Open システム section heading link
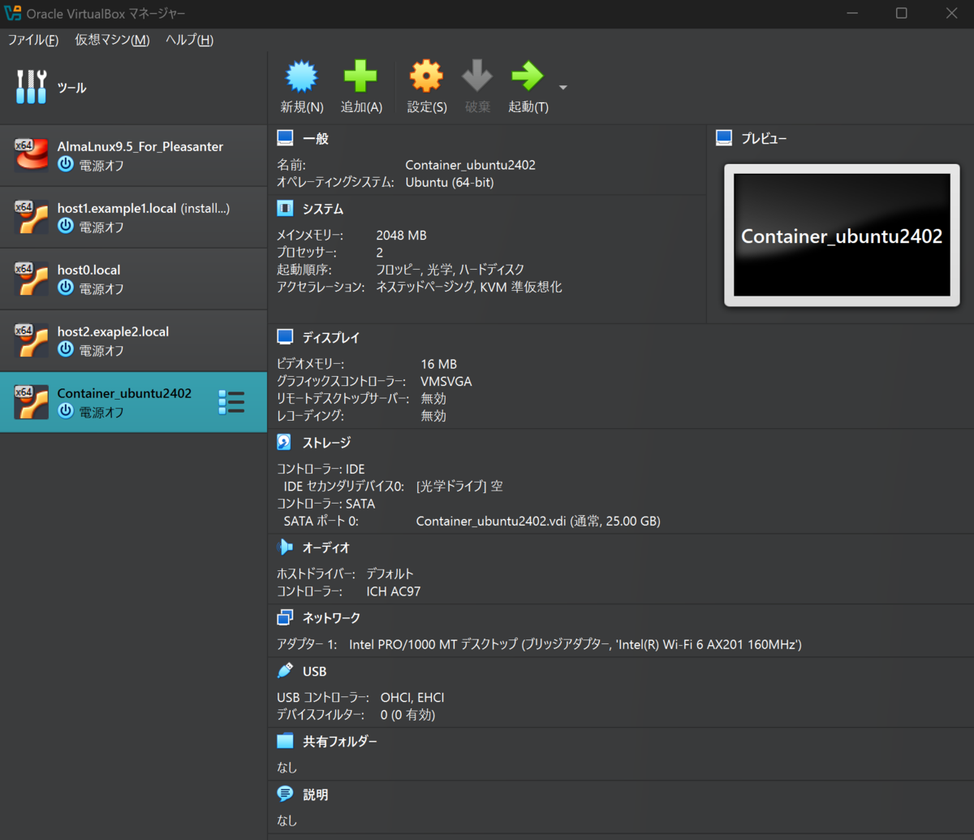This screenshot has width=974, height=840. [x=323, y=209]
